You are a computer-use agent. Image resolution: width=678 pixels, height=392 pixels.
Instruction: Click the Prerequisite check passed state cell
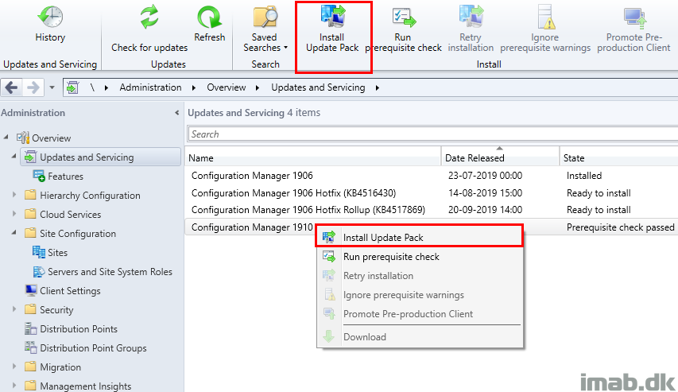click(620, 227)
